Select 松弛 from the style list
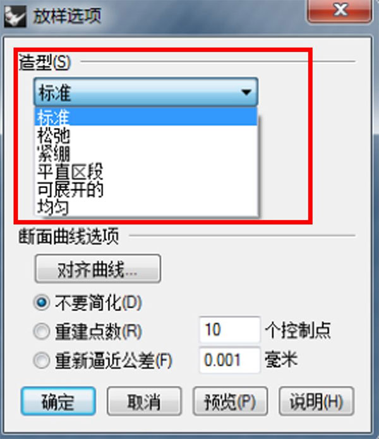 [146, 135]
